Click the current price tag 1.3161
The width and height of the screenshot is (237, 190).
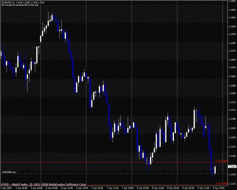point(232,167)
